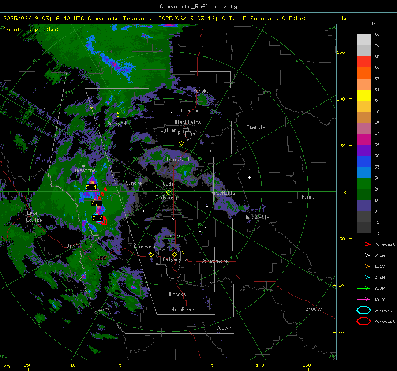Click the bright orange 60 dBZ swatch

click(363, 73)
